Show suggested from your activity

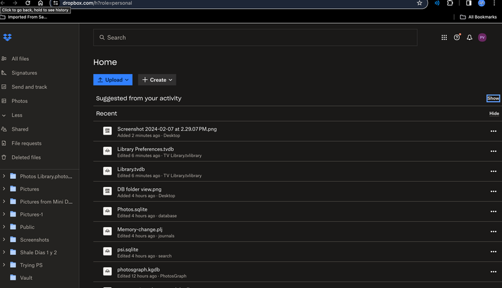pyautogui.click(x=493, y=99)
